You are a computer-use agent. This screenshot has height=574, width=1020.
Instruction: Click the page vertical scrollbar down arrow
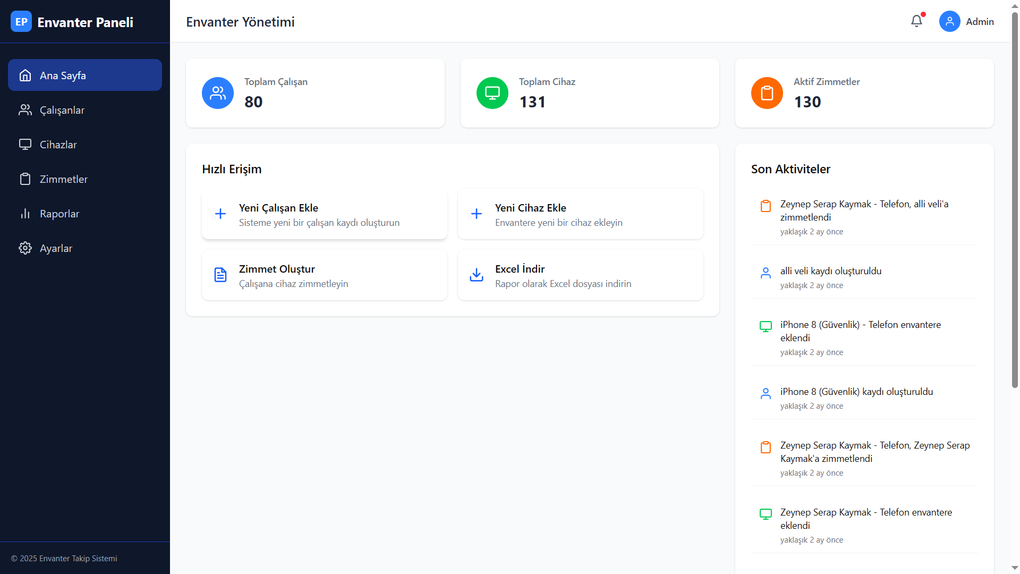pyautogui.click(x=1015, y=568)
